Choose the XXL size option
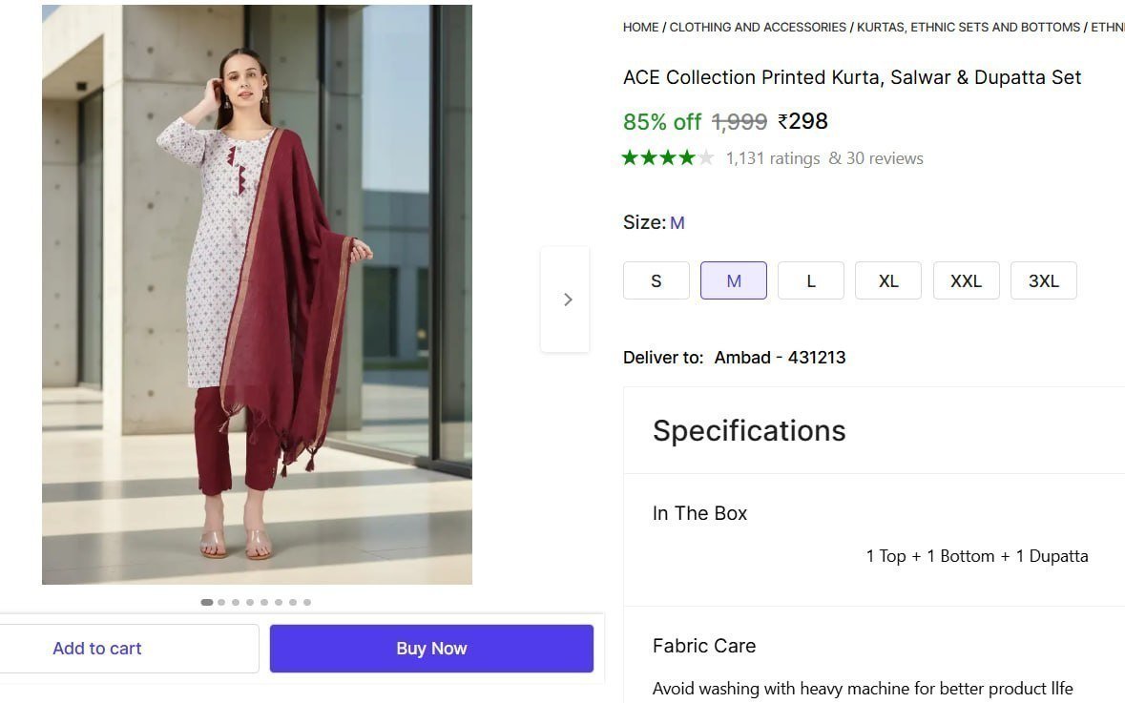Viewport: 1125px width, 703px height. tap(966, 280)
